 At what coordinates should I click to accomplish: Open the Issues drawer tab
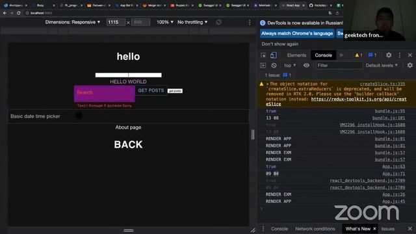(387, 229)
